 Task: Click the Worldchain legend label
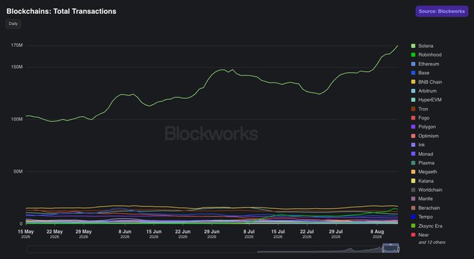click(430, 190)
